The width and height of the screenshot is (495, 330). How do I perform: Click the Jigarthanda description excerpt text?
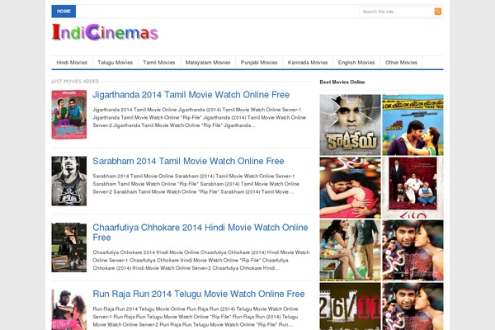pos(199,117)
